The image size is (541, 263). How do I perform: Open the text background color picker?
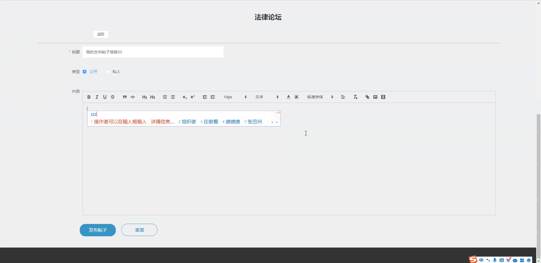pyautogui.click(x=296, y=97)
